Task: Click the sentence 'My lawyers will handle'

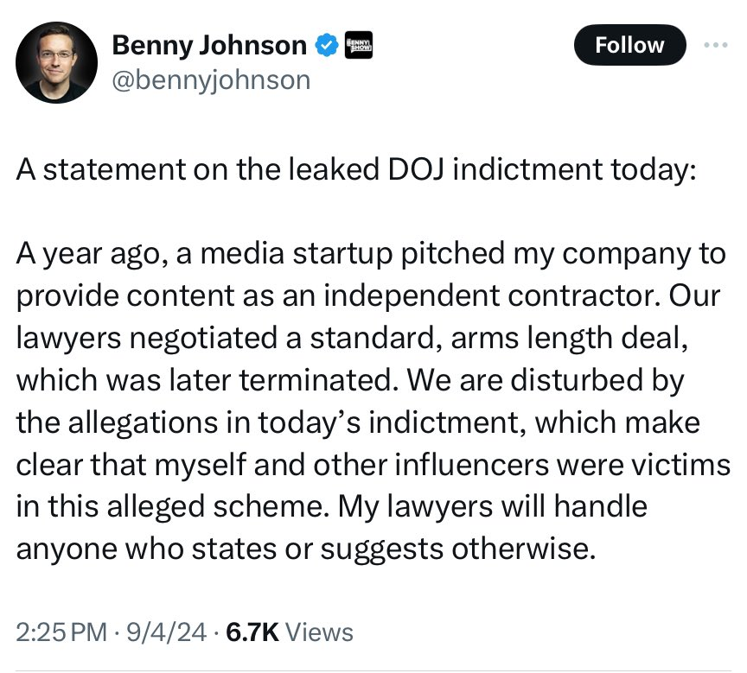Action: click(493, 506)
